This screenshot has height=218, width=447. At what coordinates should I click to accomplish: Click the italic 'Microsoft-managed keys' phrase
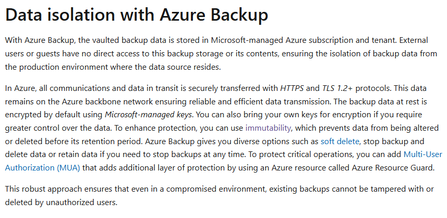(149, 115)
